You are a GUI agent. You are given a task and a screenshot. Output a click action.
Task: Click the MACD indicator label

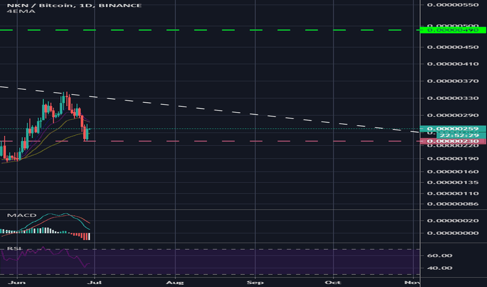[22, 216]
